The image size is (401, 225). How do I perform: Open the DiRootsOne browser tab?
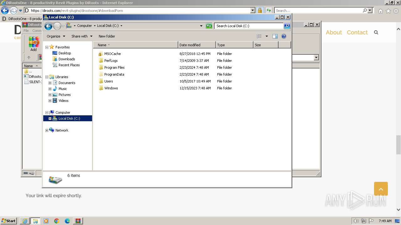pos(22,19)
